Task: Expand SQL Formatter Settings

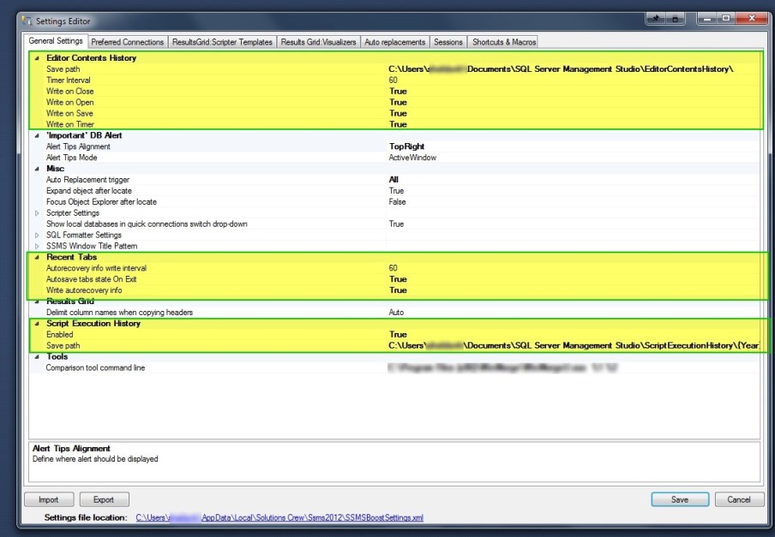Action: coord(35,235)
